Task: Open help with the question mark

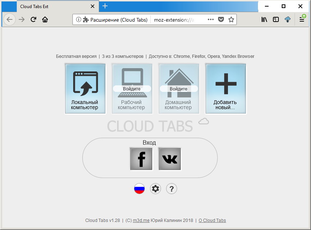Action: click(172, 189)
